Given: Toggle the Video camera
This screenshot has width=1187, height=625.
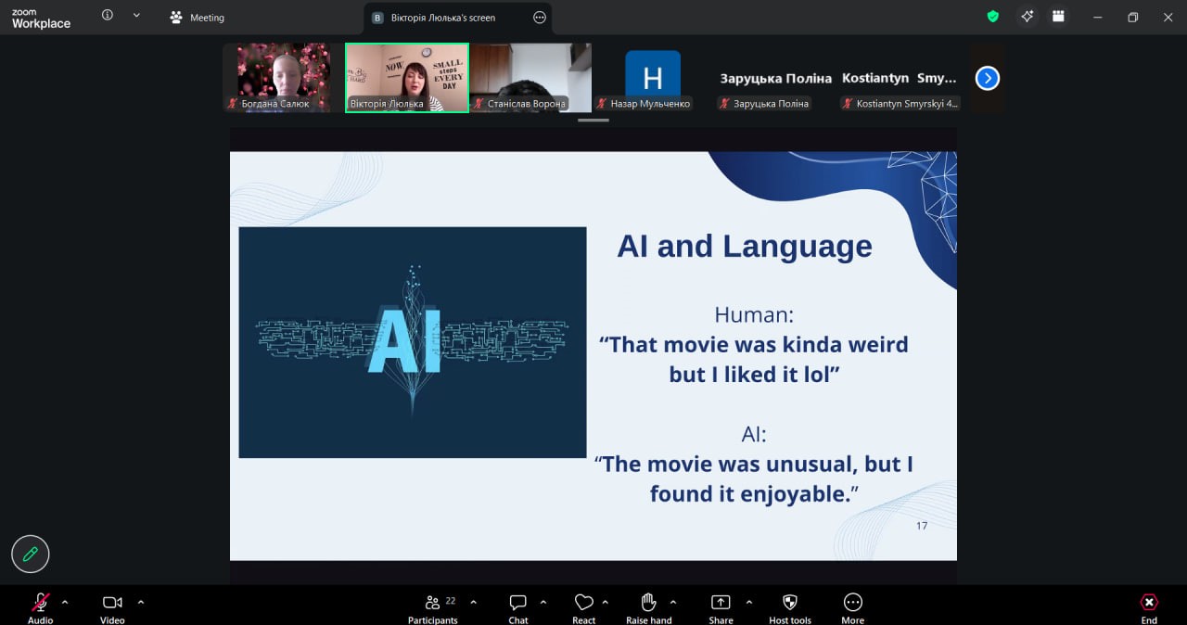Looking at the screenshot, I should pos(112,603).
